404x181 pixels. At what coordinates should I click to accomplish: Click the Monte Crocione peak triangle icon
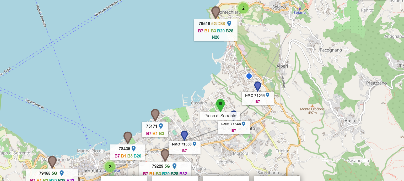[312, 106]
